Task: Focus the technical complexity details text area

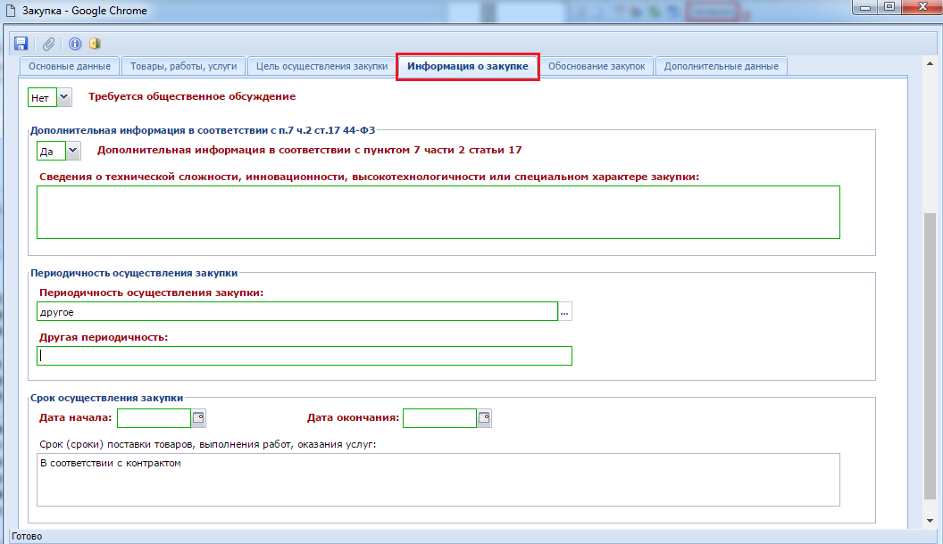Action: pos(438,212)
